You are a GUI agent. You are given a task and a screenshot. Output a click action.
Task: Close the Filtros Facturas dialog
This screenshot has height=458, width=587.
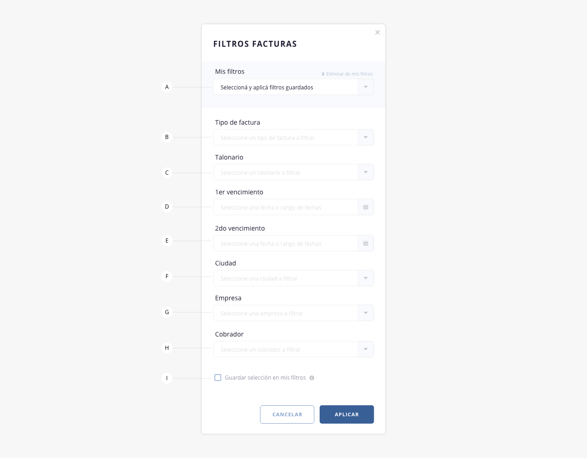[x=377, y=33]
